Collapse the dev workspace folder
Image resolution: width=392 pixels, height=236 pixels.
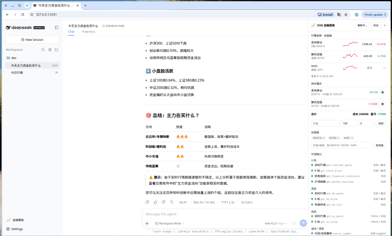pos(12,58)
